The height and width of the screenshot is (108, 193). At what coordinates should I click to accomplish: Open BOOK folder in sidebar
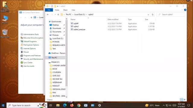pyautogui.click(x=55, y=69)
